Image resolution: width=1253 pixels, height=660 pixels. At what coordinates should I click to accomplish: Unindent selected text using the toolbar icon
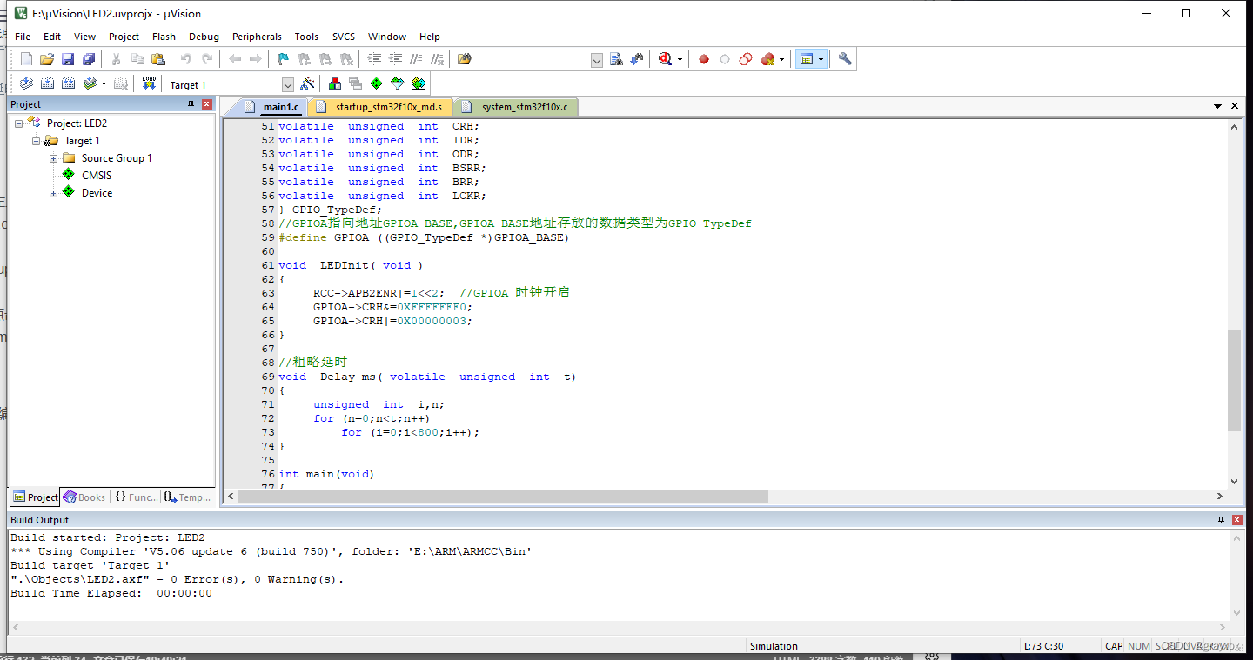coord(396,59)
